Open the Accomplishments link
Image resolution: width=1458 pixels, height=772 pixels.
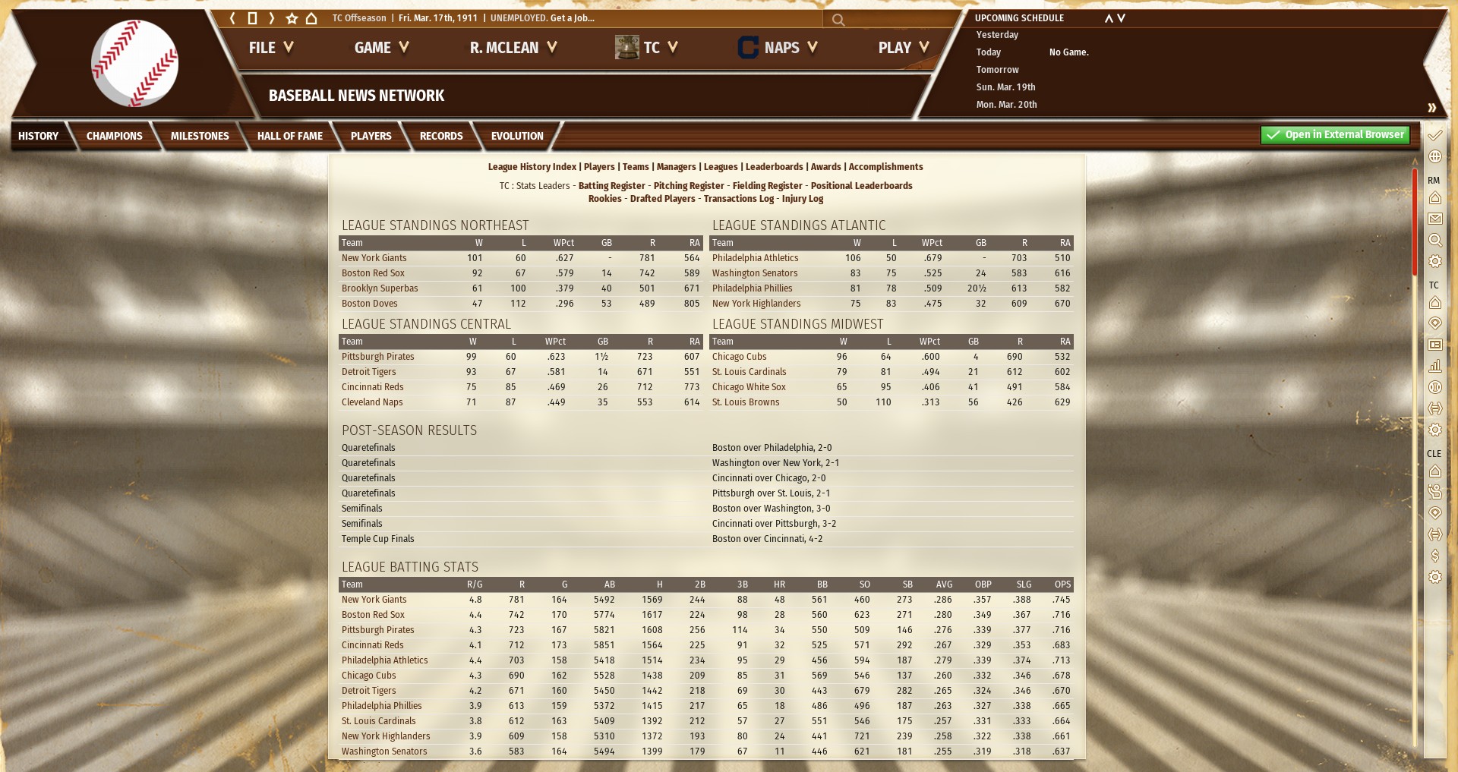coord(885,167)
